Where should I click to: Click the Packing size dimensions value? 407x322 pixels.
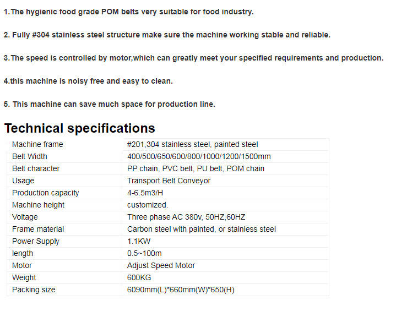(181, 290)
